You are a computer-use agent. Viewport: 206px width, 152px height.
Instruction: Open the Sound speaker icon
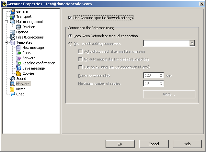[x=12, y=79]
